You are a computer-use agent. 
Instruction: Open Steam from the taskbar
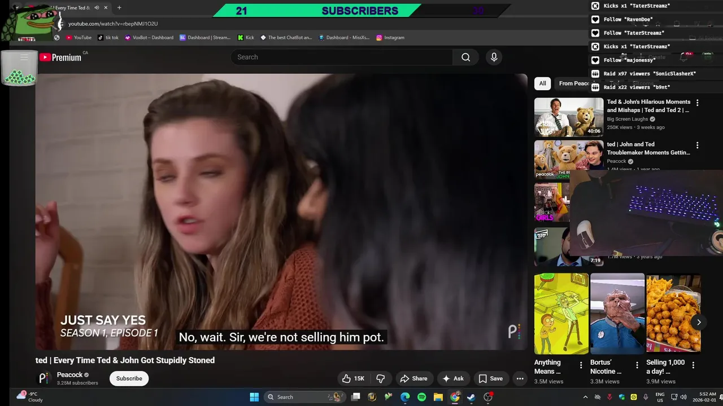click(x=471, y=397)
